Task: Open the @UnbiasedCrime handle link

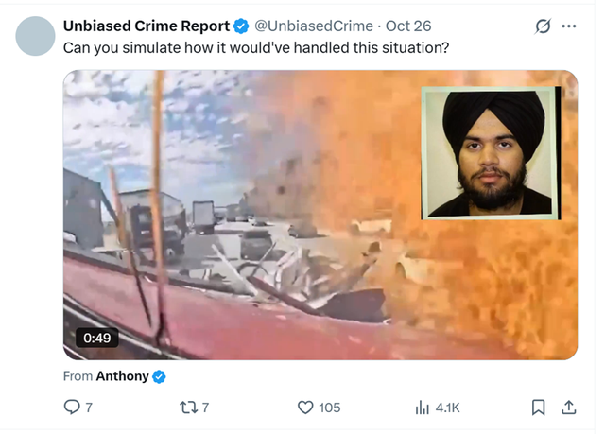Action: click(x=314, y=26)
